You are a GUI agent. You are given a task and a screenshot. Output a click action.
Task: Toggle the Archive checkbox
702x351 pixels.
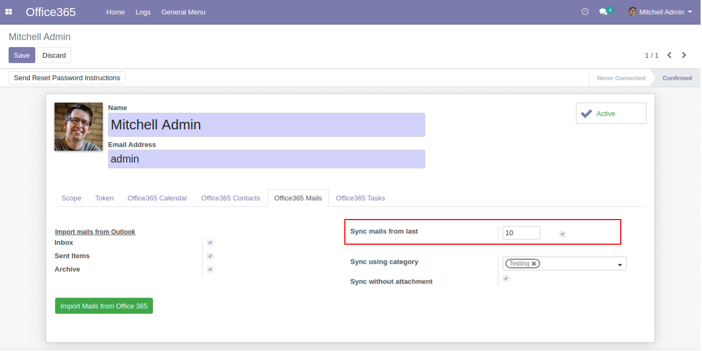[210, 269]
